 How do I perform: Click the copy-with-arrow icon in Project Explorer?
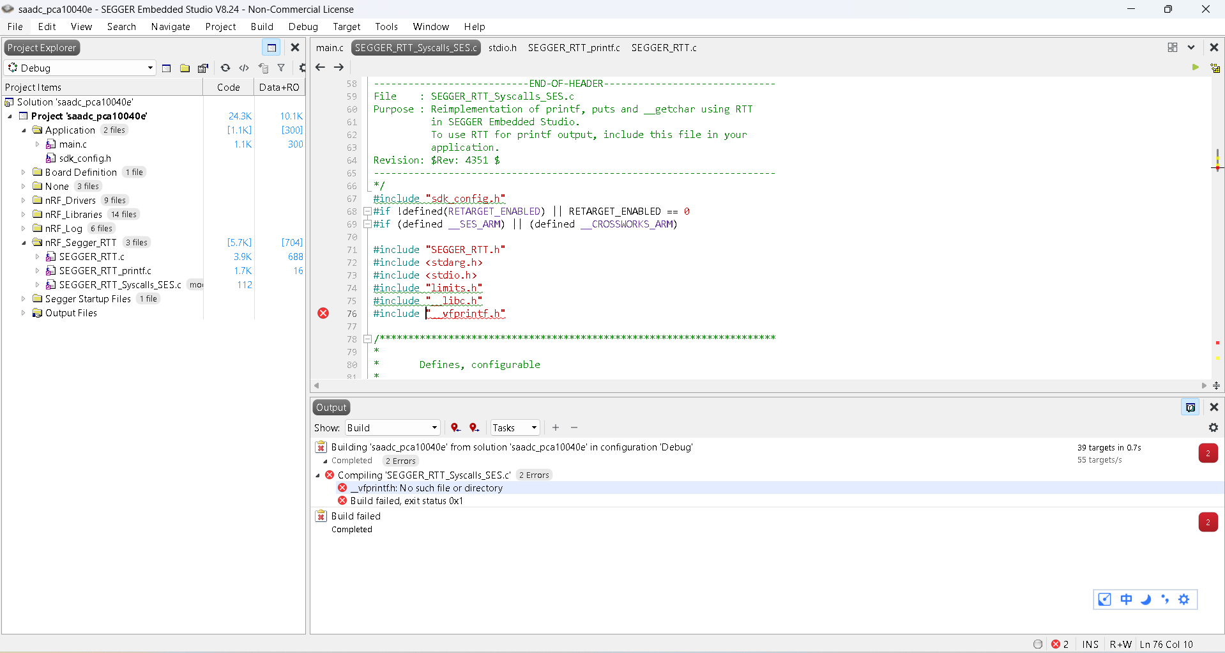point(263,68)
